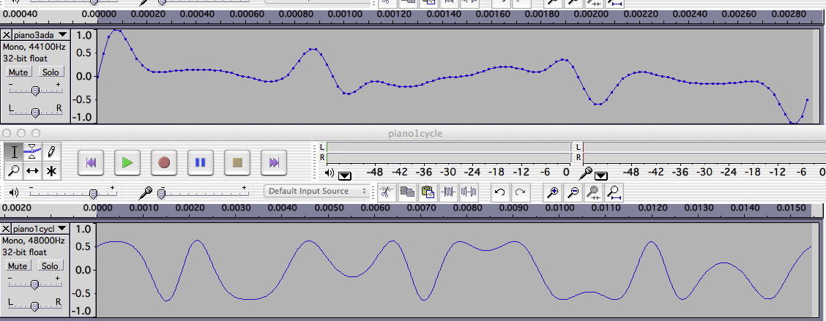Click Trim outside selection icon

(x=448, y=192)
